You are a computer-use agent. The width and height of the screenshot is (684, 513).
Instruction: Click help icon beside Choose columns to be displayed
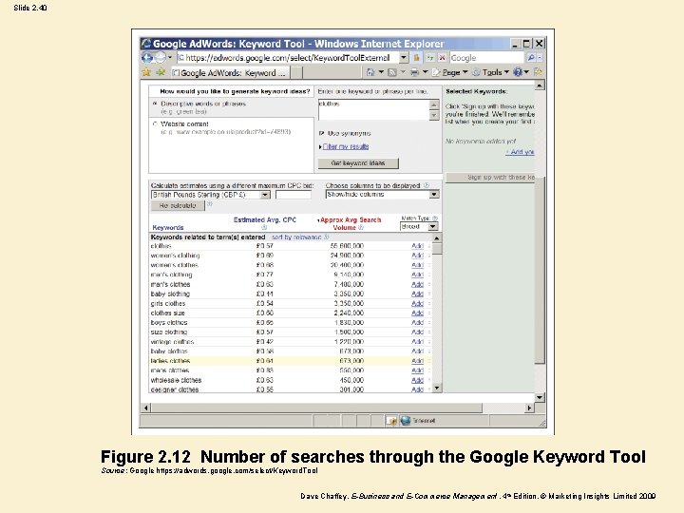pos(427,185)
